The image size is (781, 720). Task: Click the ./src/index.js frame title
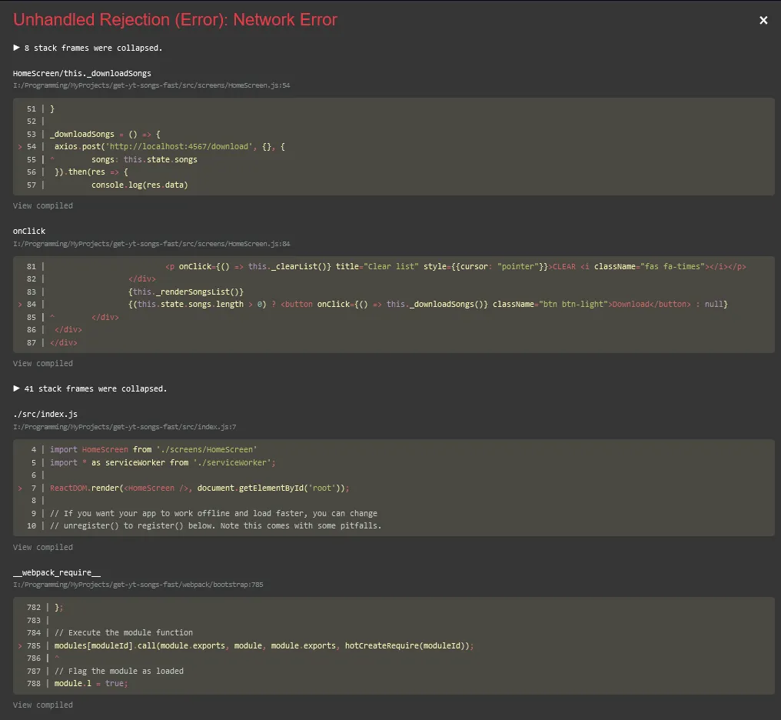[x=45, y=414]
